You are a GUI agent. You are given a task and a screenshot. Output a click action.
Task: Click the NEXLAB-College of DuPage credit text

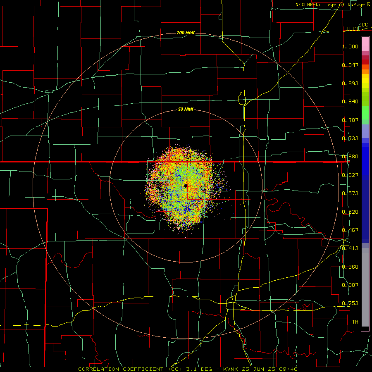click(333, 5)
